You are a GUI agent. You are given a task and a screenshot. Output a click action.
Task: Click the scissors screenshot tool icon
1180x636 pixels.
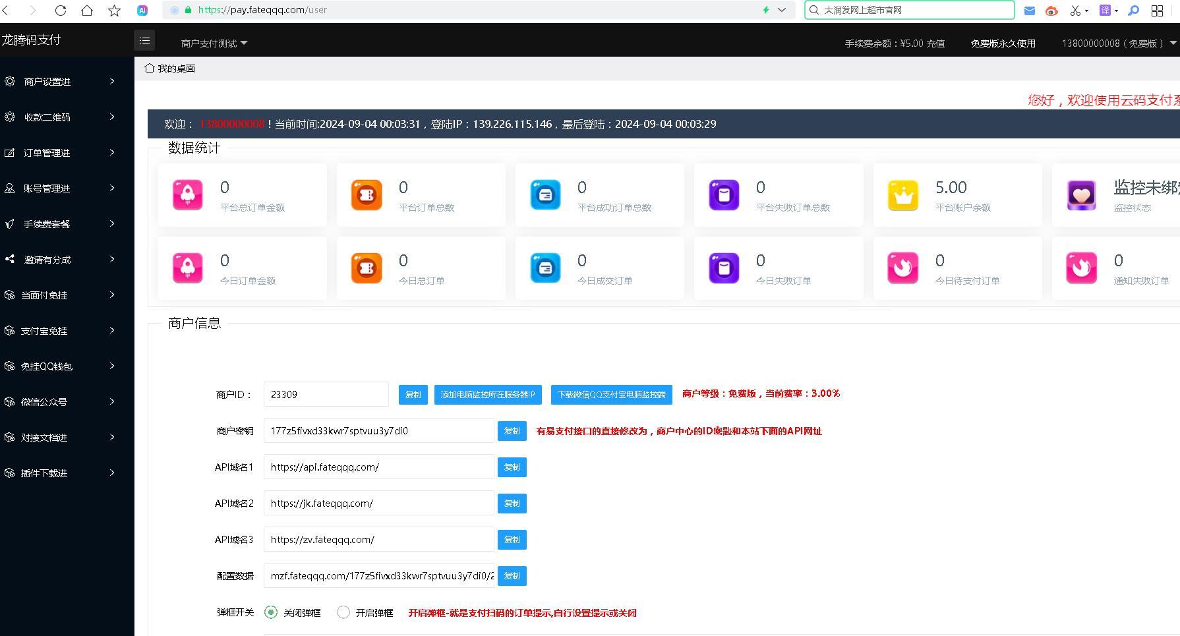click(1076, 11)
